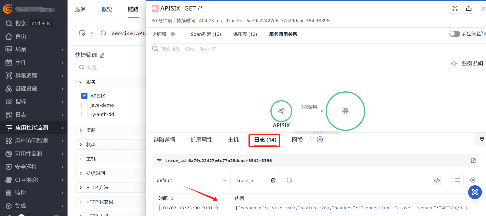Expand the 状态 filter section
This screenshot has width=486, height=216.
click(111, 145)
